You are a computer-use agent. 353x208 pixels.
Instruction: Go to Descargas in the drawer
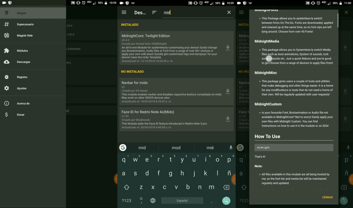point(33,62)
